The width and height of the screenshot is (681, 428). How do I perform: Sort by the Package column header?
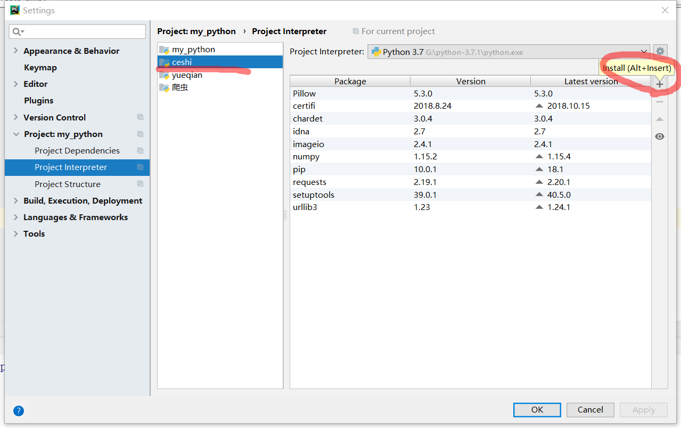[x=350, y=81]
